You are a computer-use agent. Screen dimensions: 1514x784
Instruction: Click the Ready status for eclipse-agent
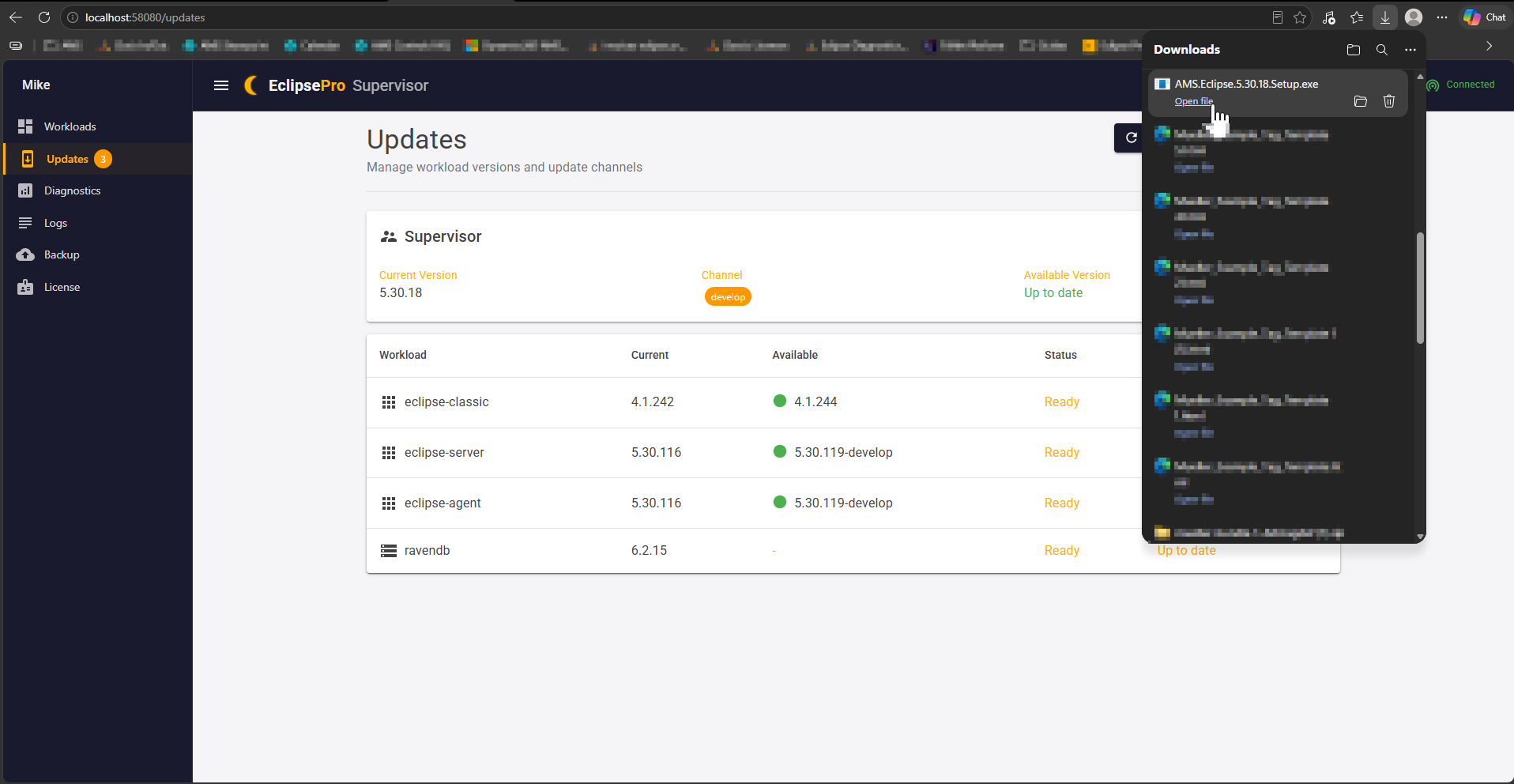[x=1062, y=503]
